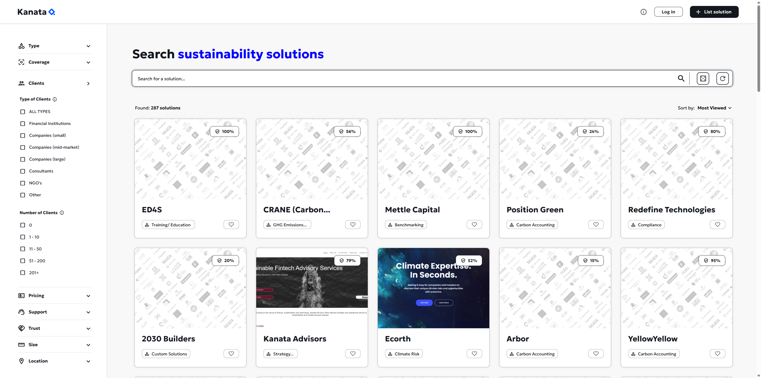Expand the Size filter
The height and width of the screenshot is (378, 761).
click(55, 345)
